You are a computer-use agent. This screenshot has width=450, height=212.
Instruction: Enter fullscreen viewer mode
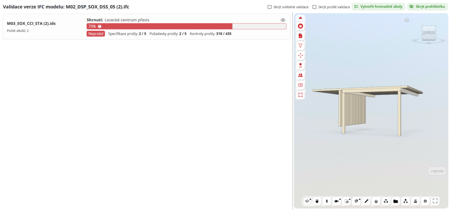pyautogui.click(x=435, y=201)
